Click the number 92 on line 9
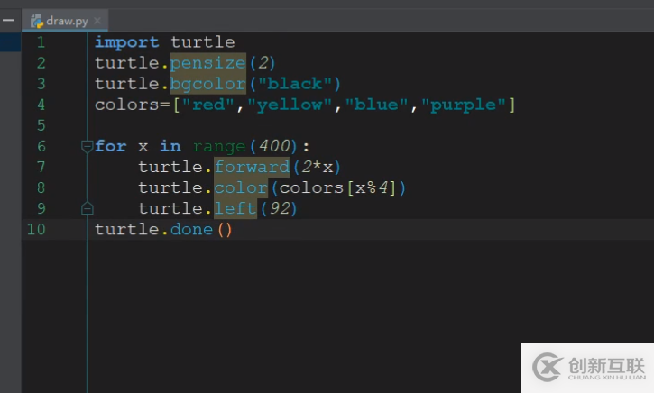 280,208
